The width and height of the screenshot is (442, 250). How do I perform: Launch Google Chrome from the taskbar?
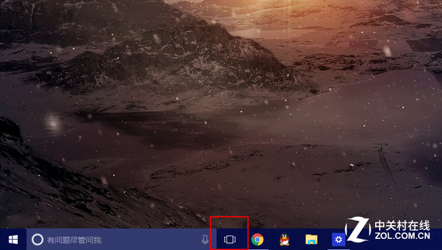[x=258, y=240]
